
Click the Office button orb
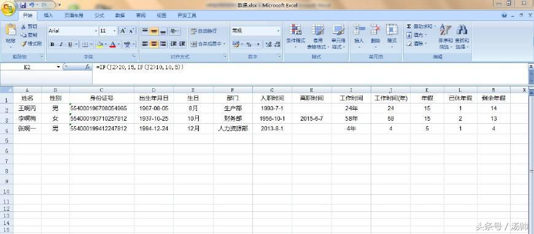pos(8,8)
